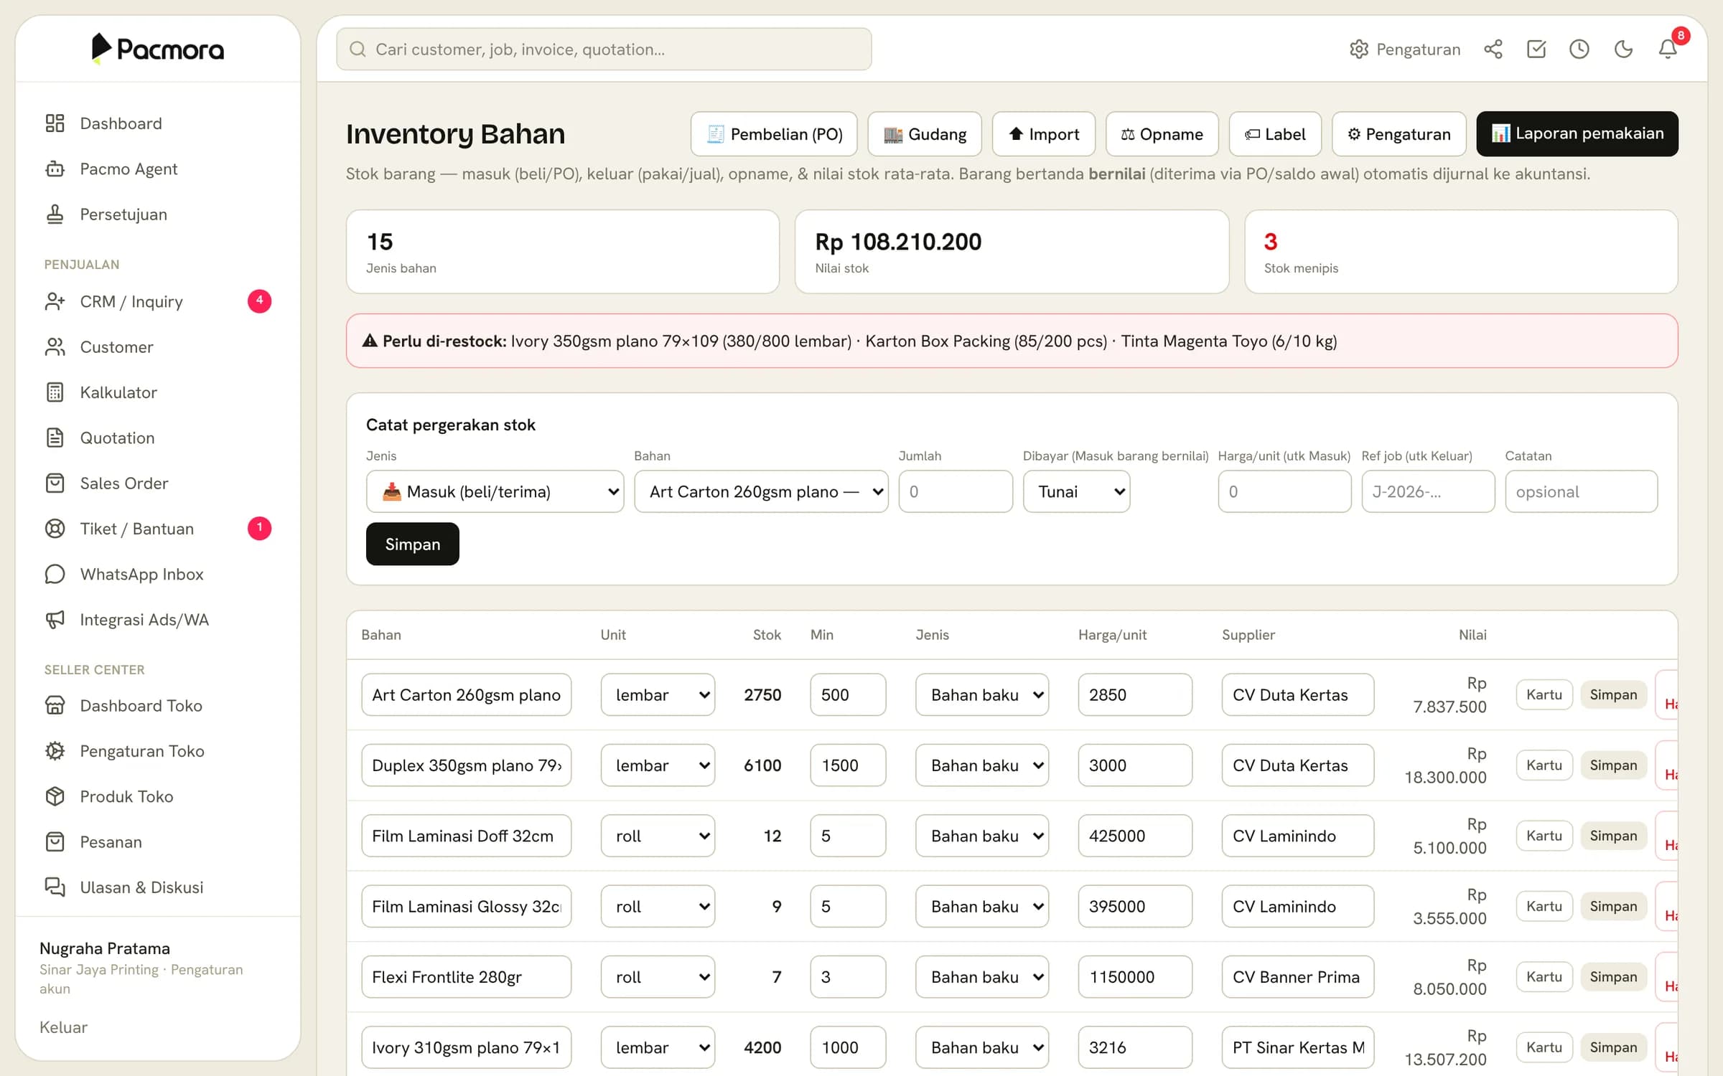This screenshot has height=1076, width=1723.
Task: Save the Film Laminasi Glossy row
Action: click(x=1613, y=907)
